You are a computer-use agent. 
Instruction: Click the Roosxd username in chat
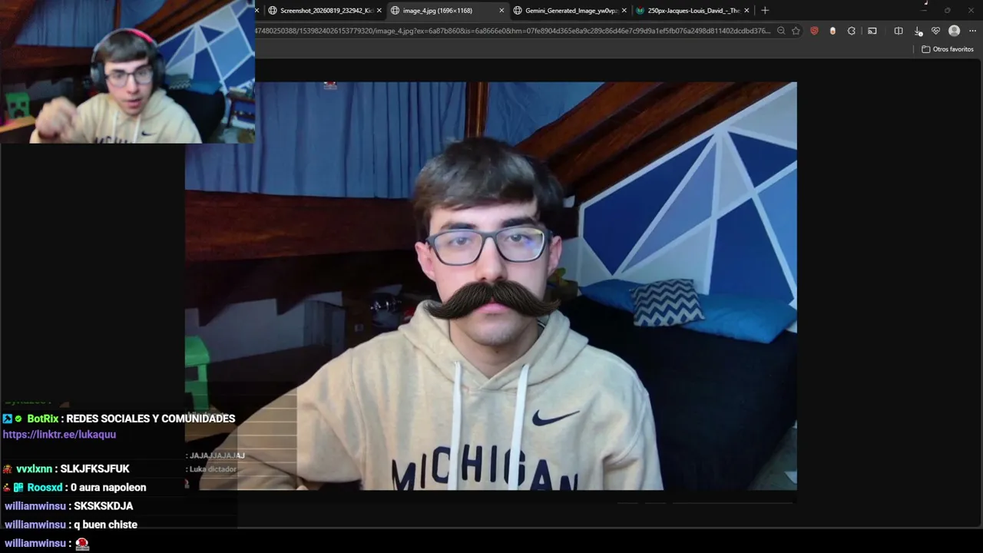45,488
